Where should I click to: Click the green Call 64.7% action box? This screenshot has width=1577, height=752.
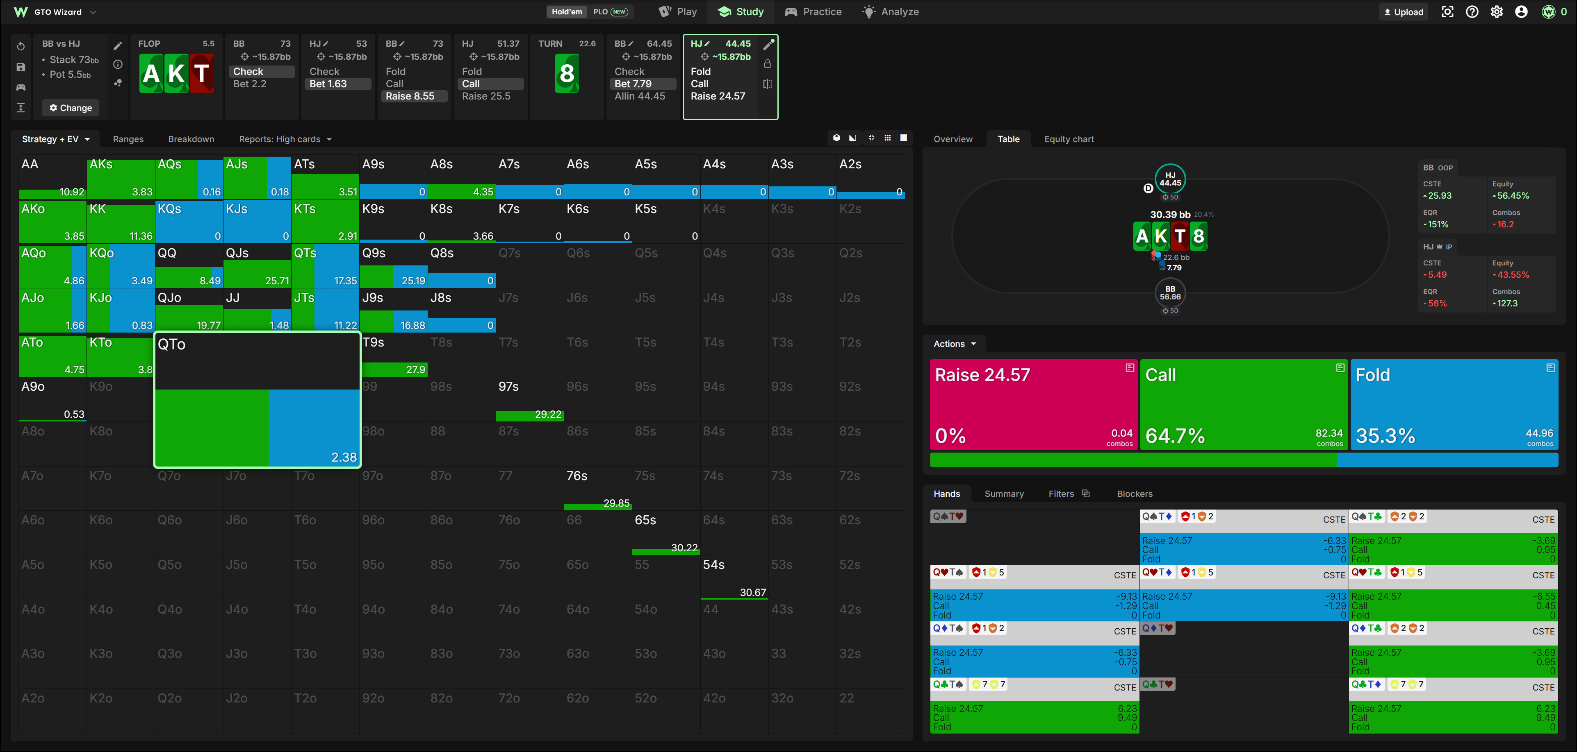point(1243,405)
